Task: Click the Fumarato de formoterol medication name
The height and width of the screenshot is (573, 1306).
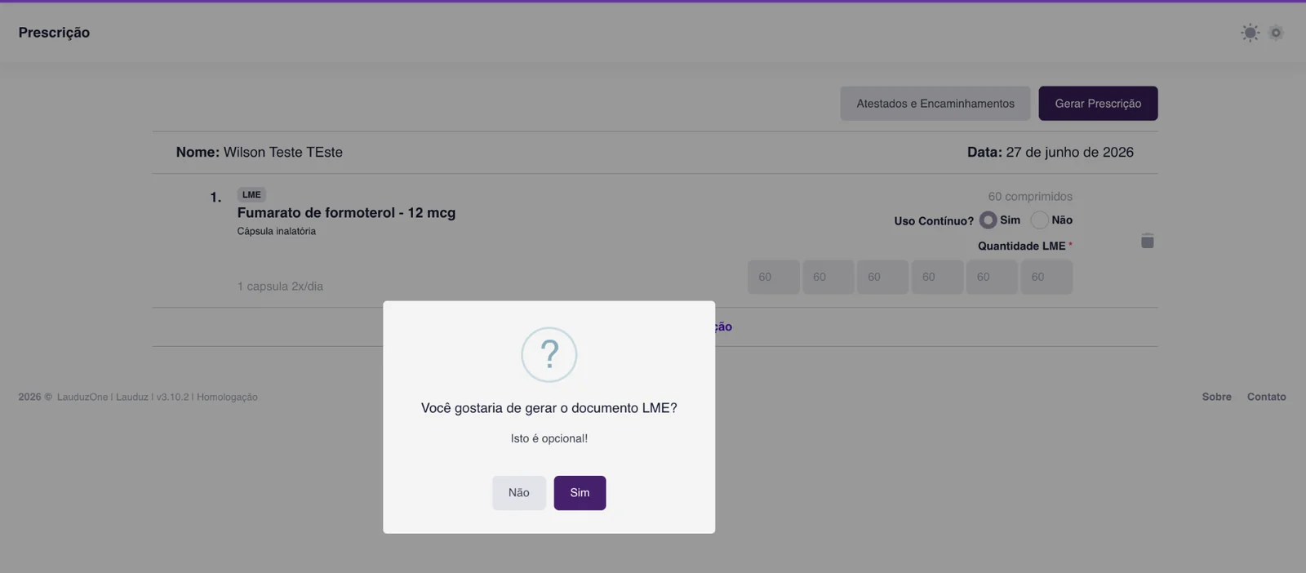Action: 346,213
